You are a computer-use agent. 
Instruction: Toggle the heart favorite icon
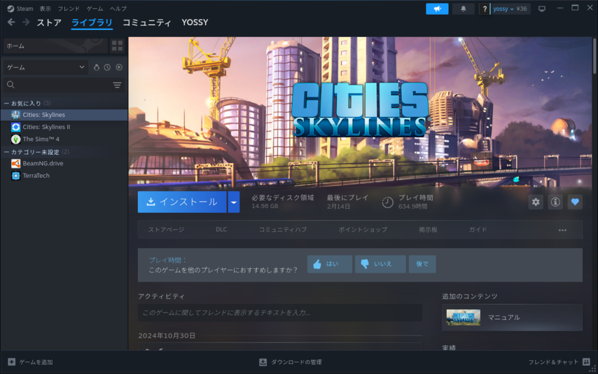coord(575,202)
